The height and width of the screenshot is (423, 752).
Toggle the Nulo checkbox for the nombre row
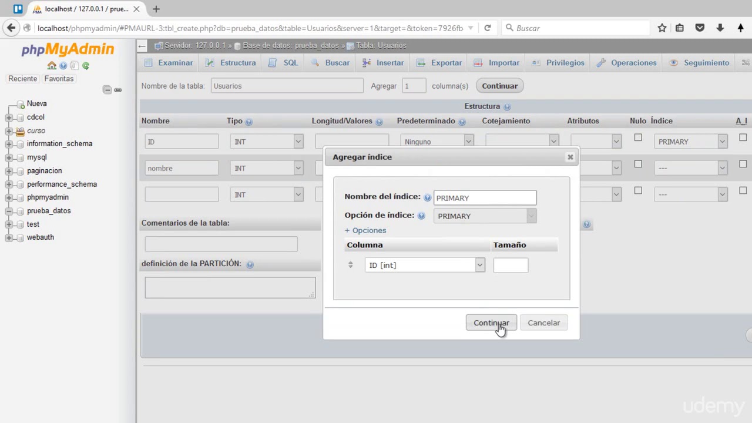[638, 164]
